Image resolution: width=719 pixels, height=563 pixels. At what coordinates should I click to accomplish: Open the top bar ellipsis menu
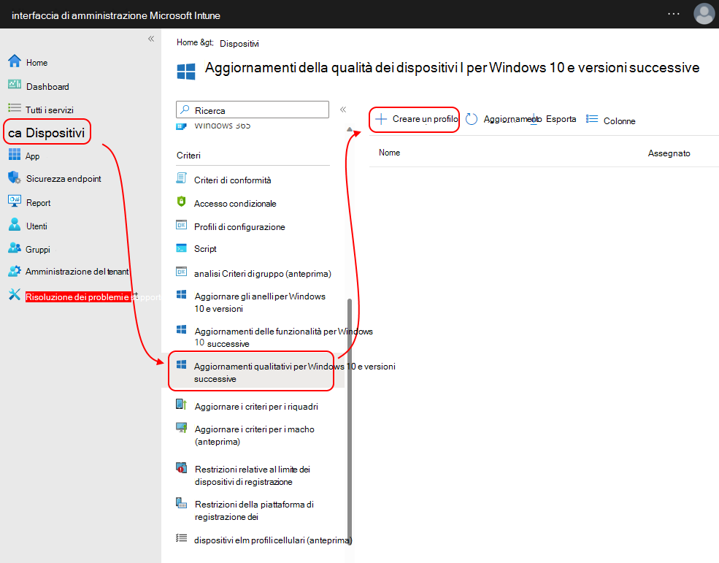tap(674, 14)
